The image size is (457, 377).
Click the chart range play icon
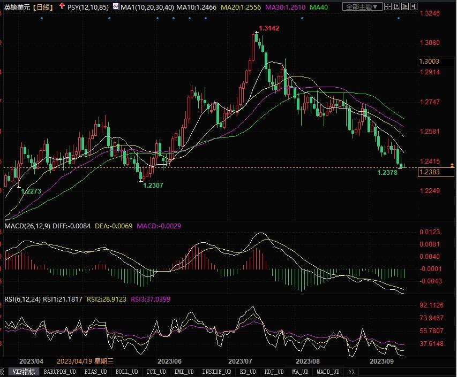pyautogui.click(x=405, y=6)
